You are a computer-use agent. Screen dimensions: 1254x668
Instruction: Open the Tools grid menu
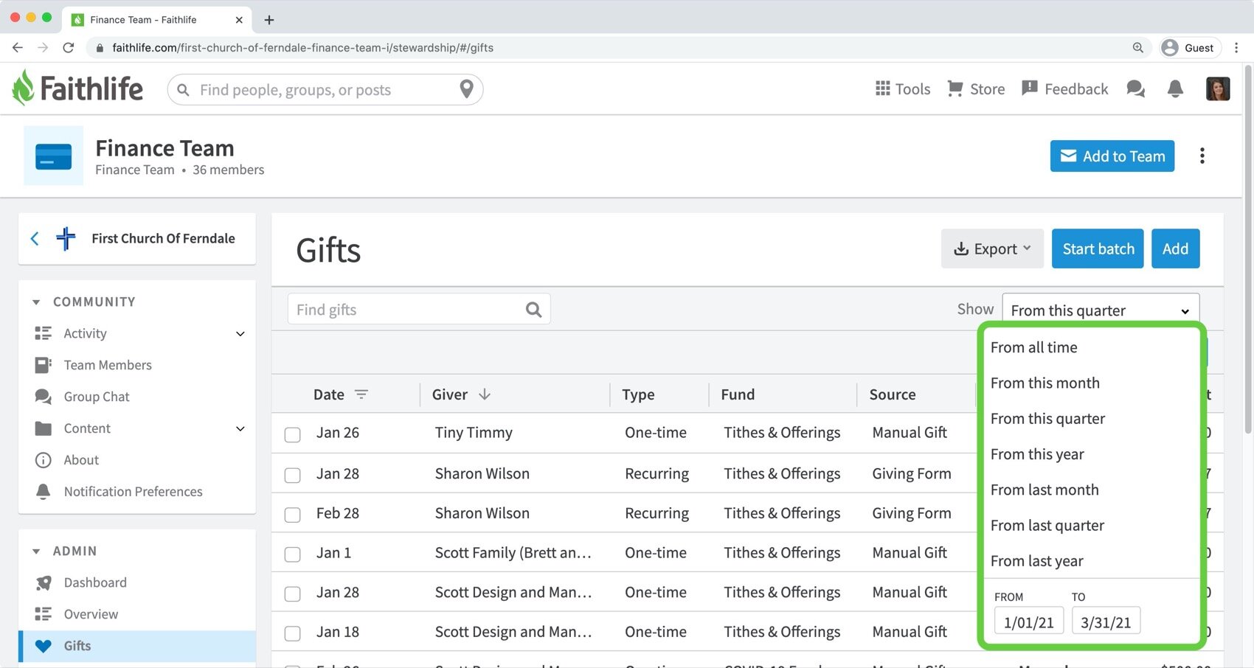[902, 89]
